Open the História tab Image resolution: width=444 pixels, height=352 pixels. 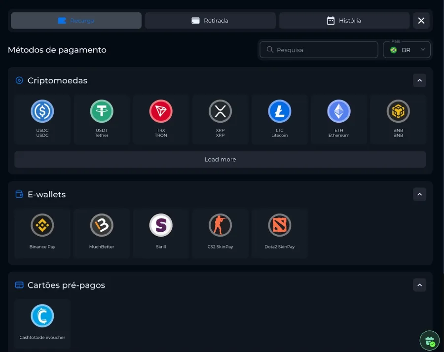344,20
